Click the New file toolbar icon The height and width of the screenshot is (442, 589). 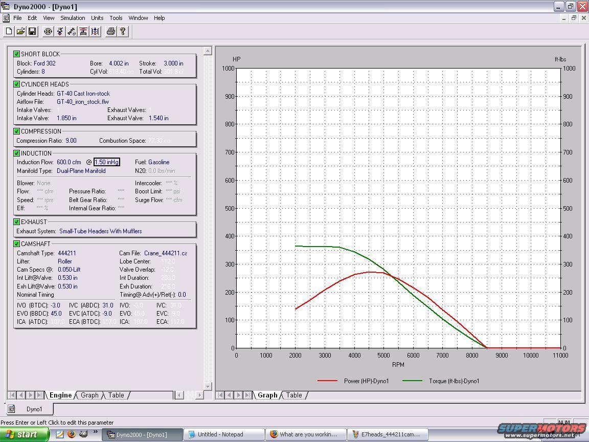pyautogui.click(x=9, y=32)
